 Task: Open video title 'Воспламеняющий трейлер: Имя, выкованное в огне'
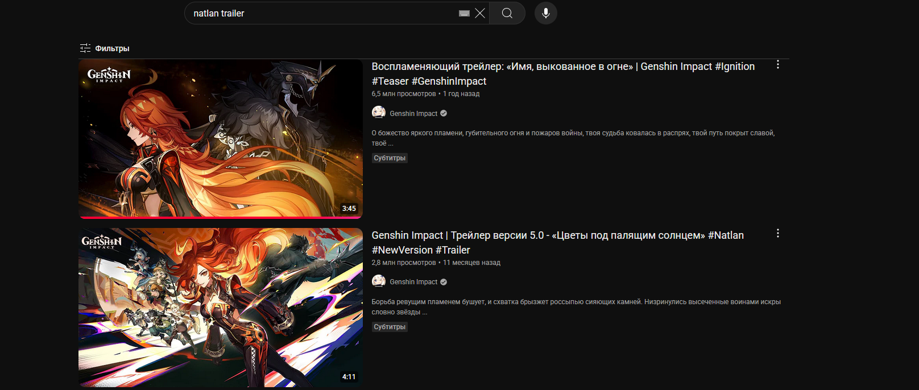pos(563,74)
